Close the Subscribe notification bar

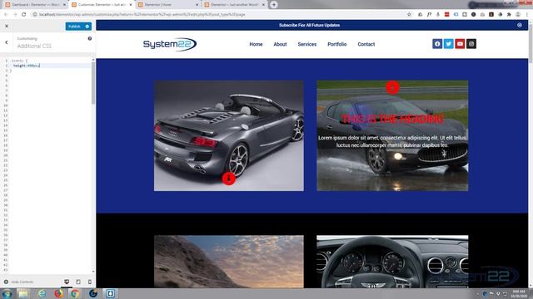(520, 25)
